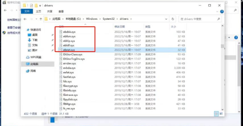Select the EhStorClass.sys file
243x126 pixels.
(73, 54)
